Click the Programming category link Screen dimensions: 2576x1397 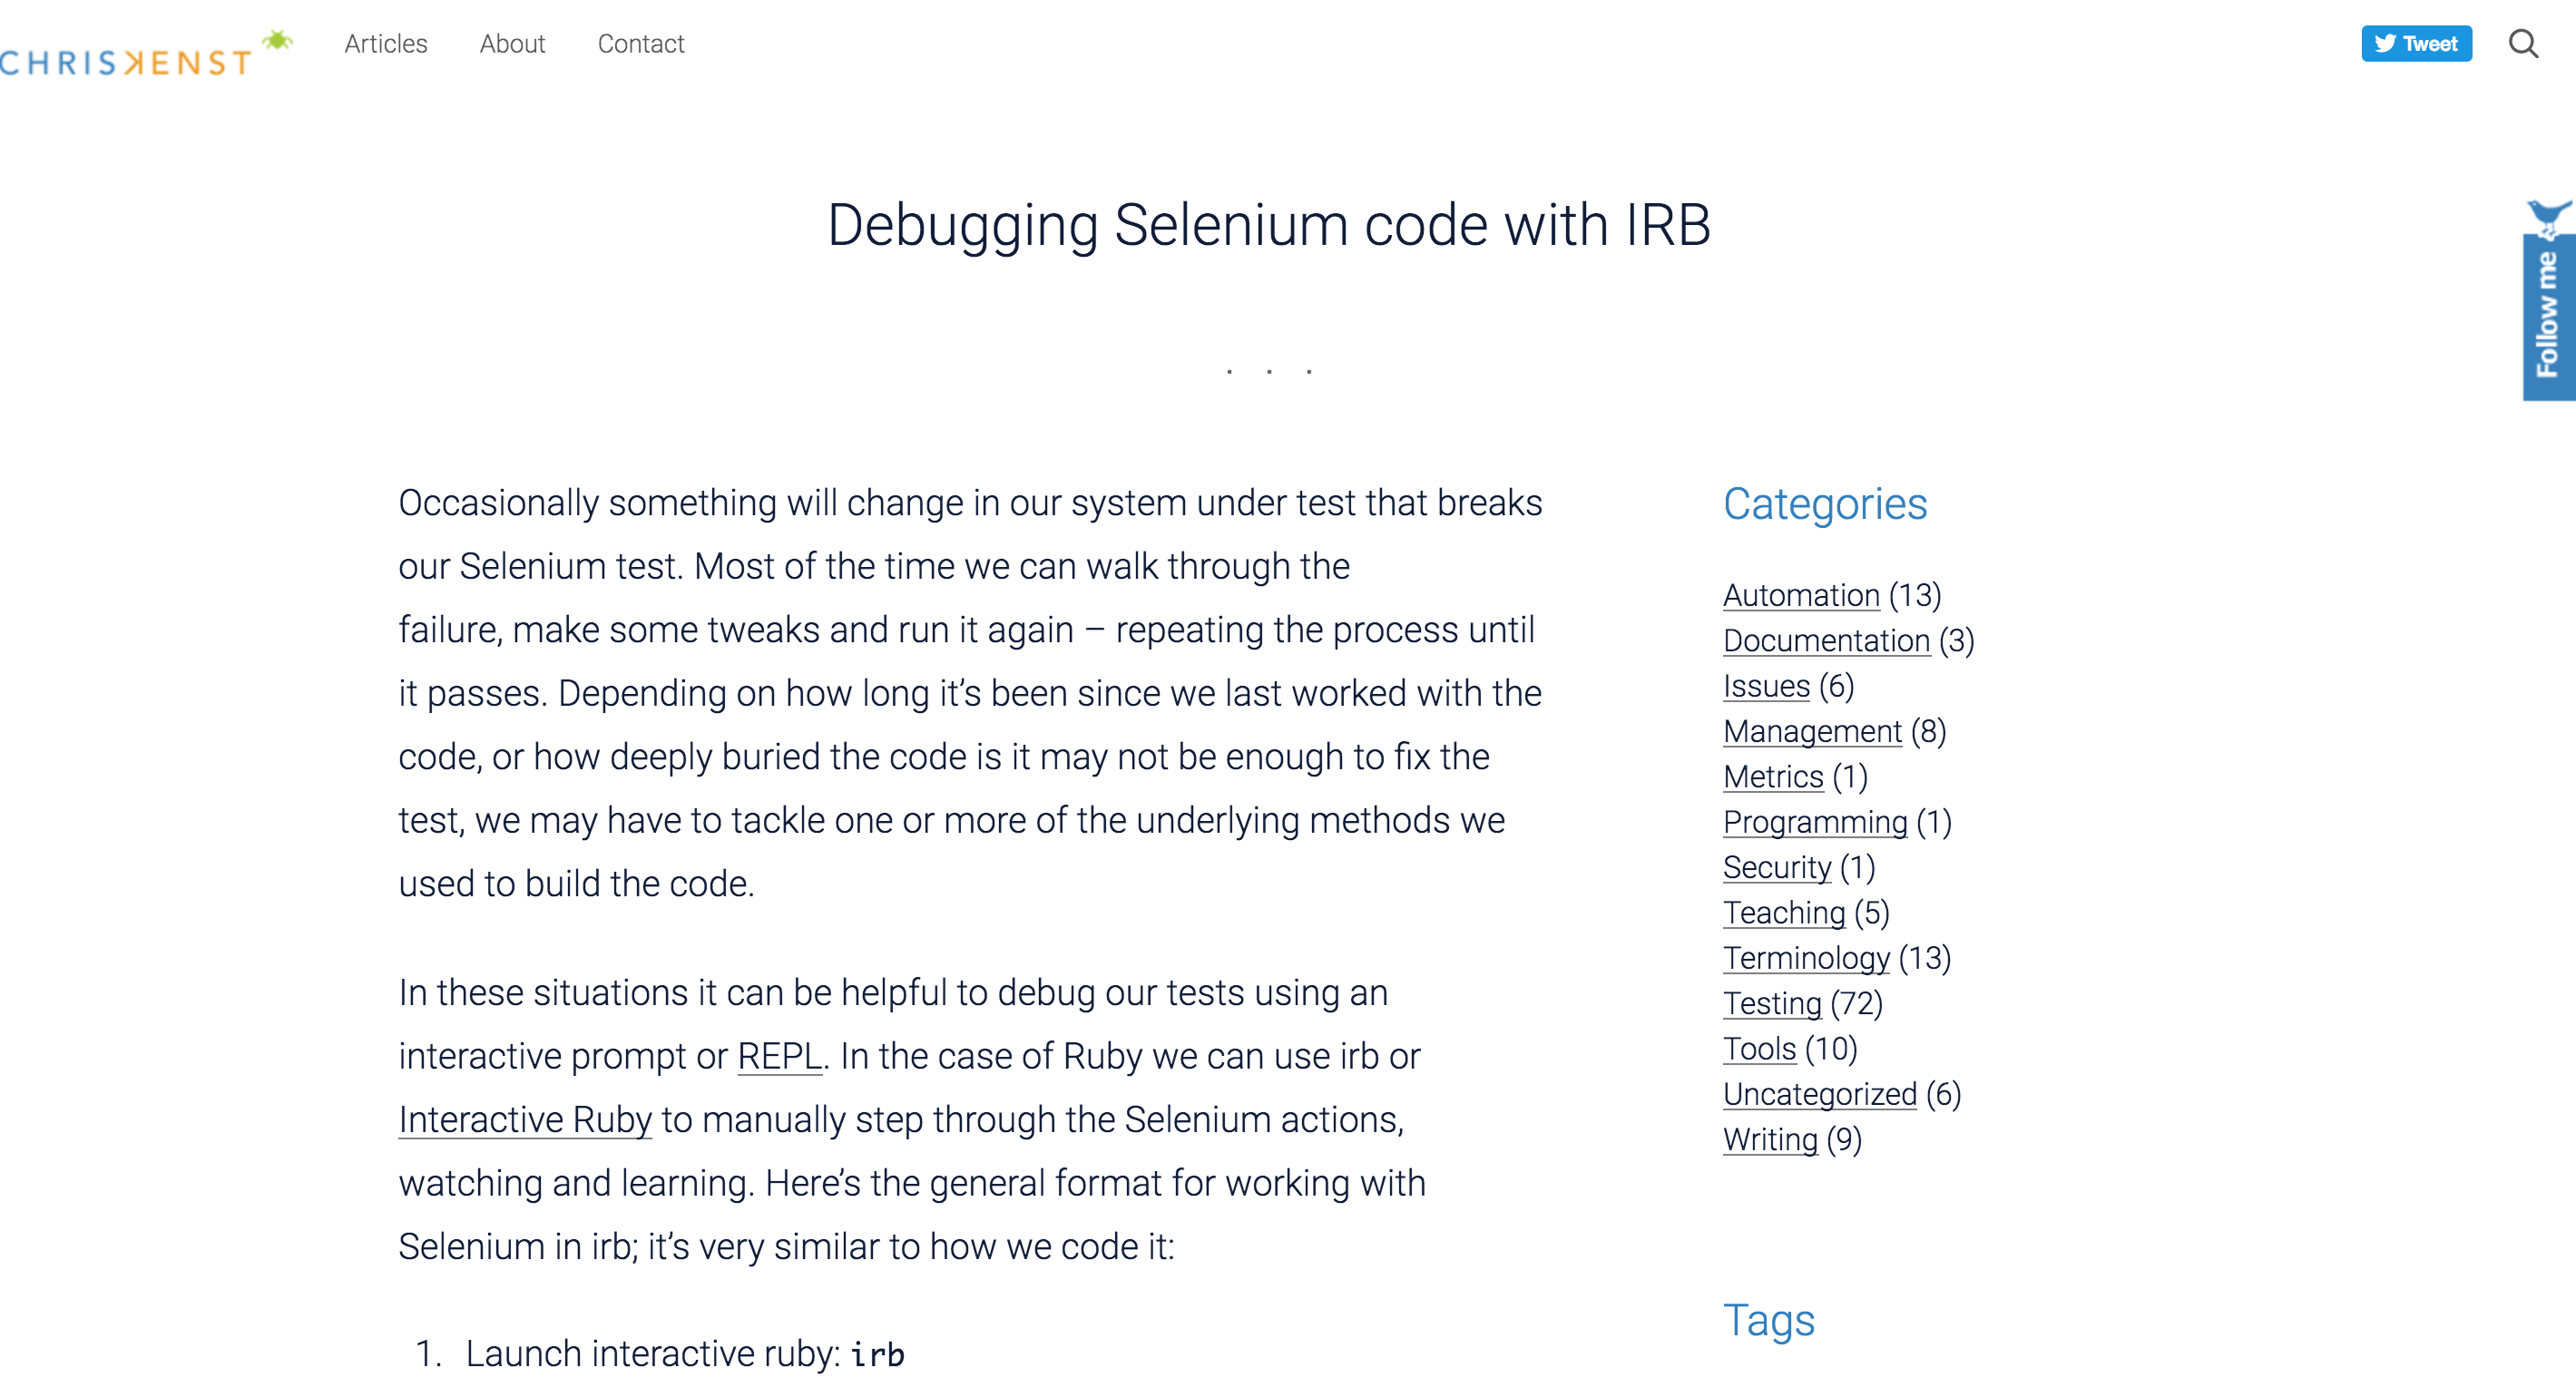point(1814,822)
